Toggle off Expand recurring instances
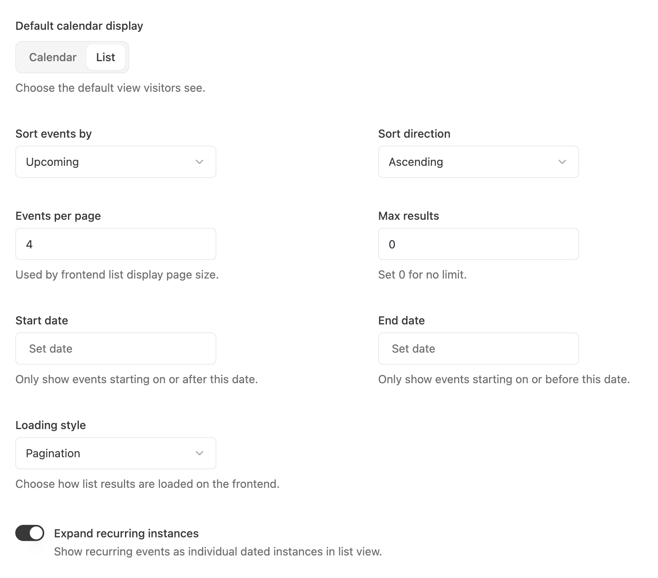This screenshot has height=578, width=658. [30, 533]
